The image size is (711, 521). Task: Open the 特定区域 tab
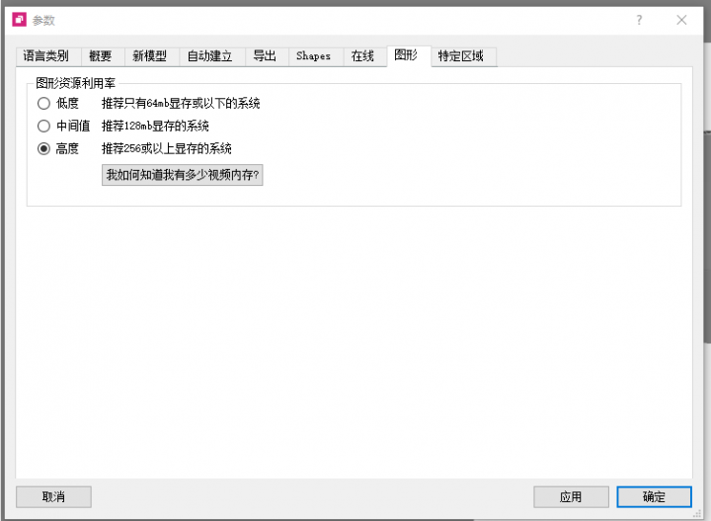[x=461, y=56]
